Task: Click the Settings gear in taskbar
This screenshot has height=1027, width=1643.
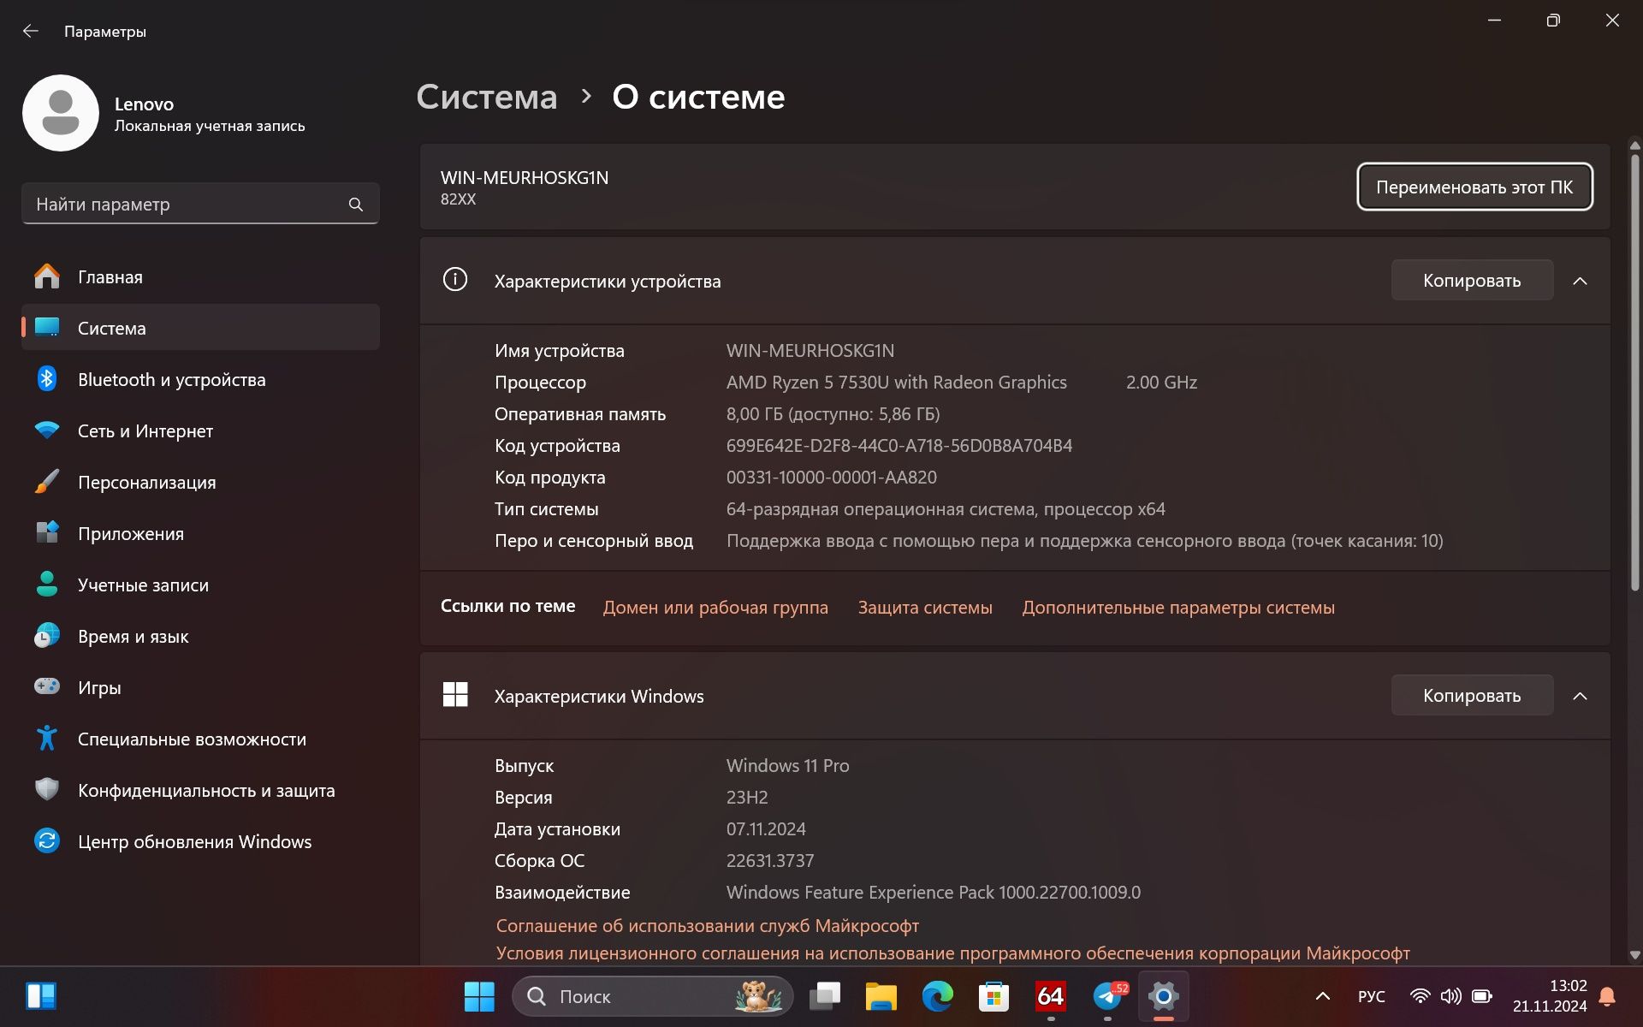Action: click(1164, 996)
